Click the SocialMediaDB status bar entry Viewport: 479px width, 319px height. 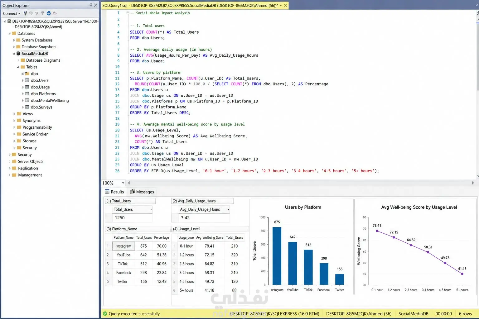point(413,314)
